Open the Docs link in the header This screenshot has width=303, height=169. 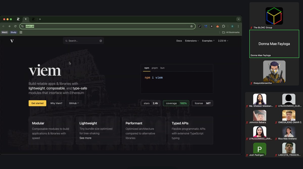[x=179, y=41]
